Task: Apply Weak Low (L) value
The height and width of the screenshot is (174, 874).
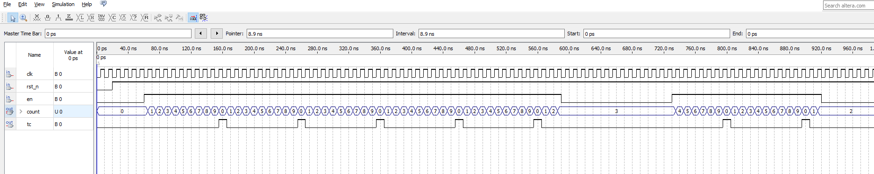Action: click(x=80, y=18)
